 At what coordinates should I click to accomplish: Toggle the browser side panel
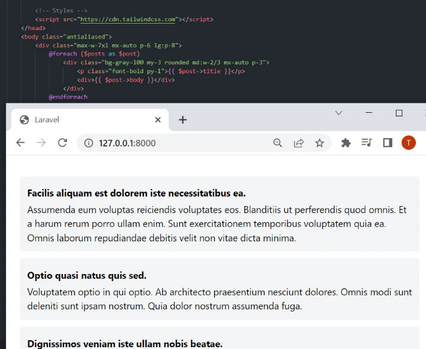click(388, 143)
